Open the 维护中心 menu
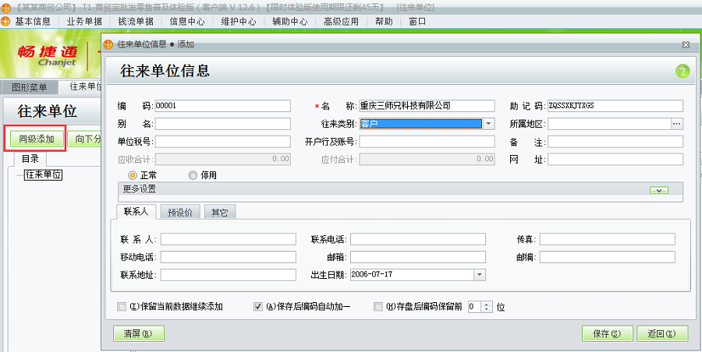Screen dimensions: 702x352 (239, 22)
